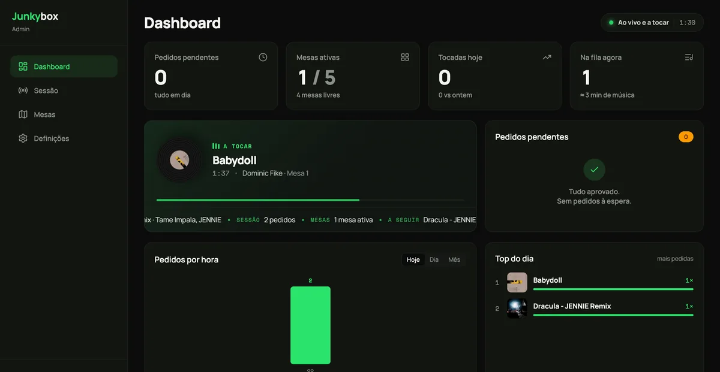Click the green checkmark circle in Pedidos pendentes

(594, 170)
